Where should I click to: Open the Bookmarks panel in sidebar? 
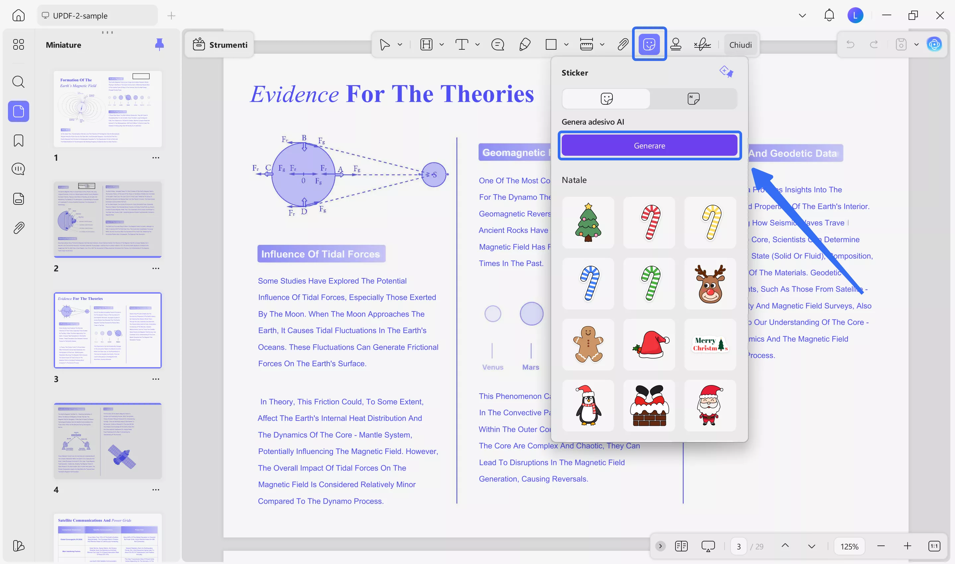click(18, 141)
